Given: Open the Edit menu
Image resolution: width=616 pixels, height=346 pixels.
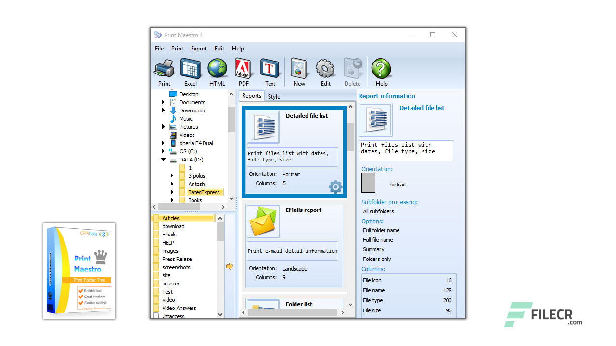Looking at the screenshot, I should pos(219,49).
